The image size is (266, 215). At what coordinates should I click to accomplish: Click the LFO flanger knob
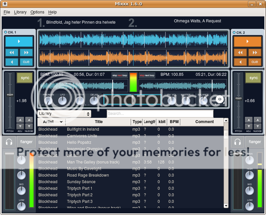pos(62,101)
